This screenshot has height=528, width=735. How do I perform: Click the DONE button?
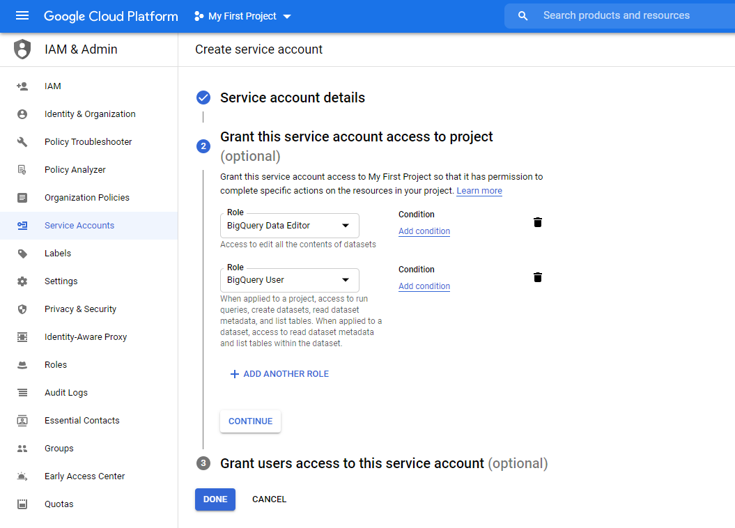pyautogui.click(x=215, y=499)
